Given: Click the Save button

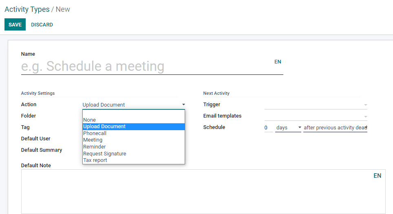Looking at the screenshot, I should (x=15, y=25).
